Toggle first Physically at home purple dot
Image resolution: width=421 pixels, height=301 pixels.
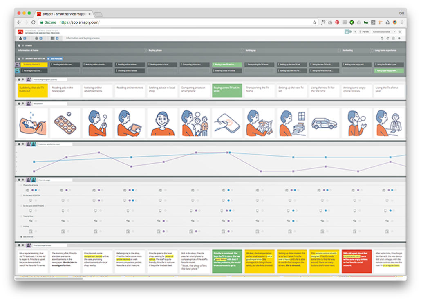coord(32,190)
